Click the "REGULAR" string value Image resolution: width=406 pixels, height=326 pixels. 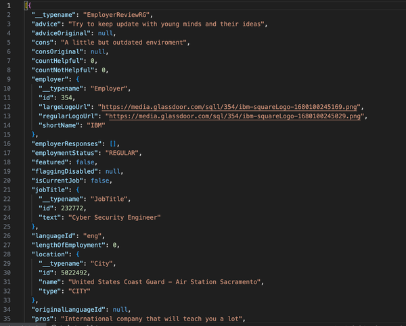132,153
